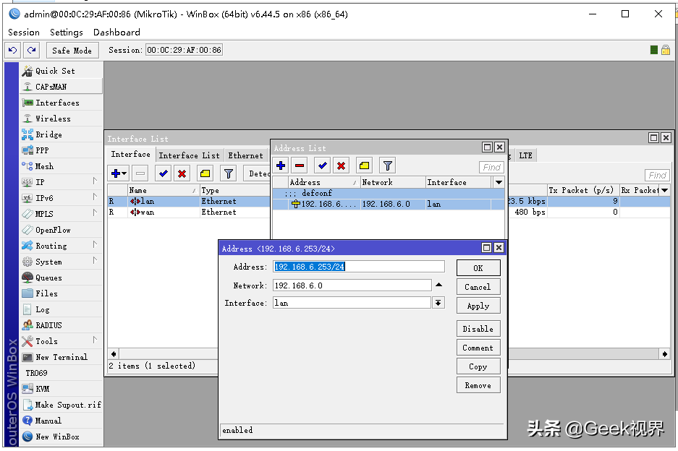The width and height of the screenshot is (678, 451).
Task: Click the red minus remove icon in Address List
Action: coord(300,166)
